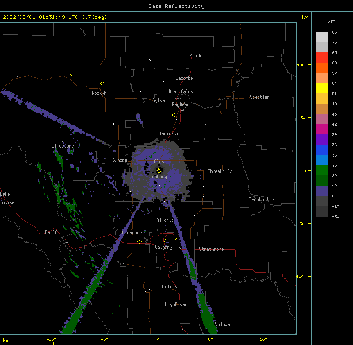
Task: Click the Didsbury town label
Action: (157, 177)
